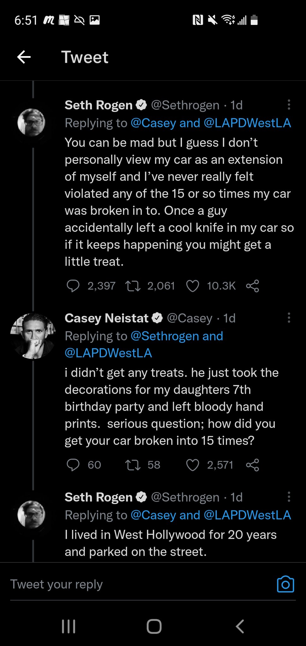Screen dimensions: 306x646
Task: Like Seth Rogen's tweet with 10.3K likes
Action: click(192, 286)
